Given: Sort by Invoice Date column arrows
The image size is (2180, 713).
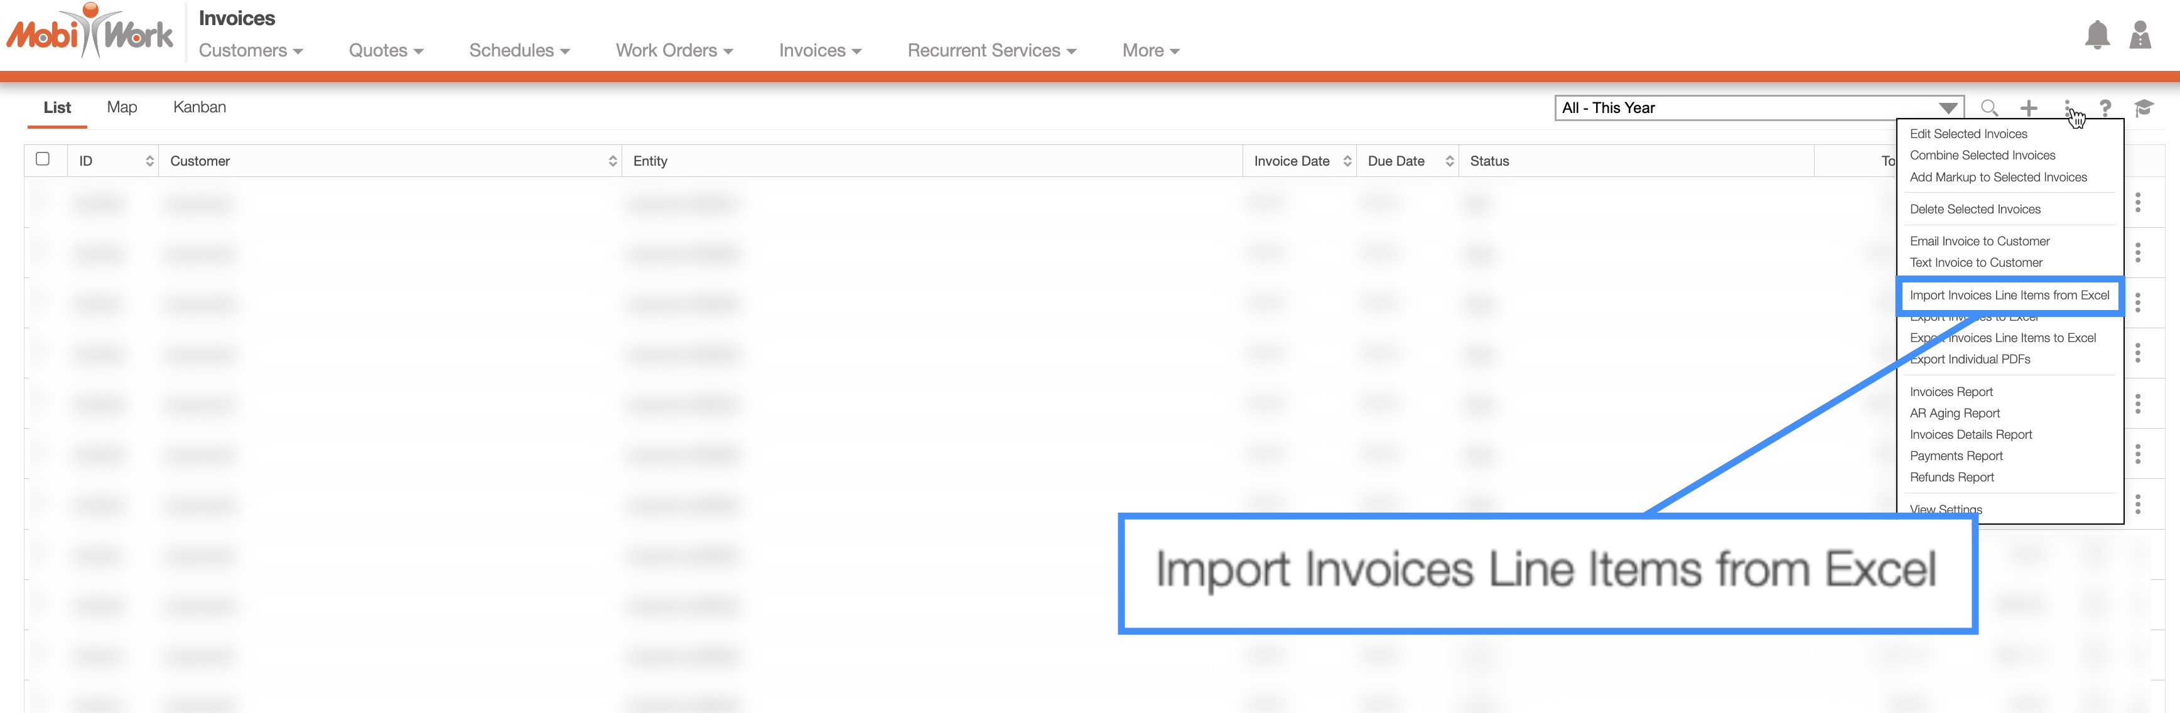Looking at the screenshot, I should (x=1346, y=161).
